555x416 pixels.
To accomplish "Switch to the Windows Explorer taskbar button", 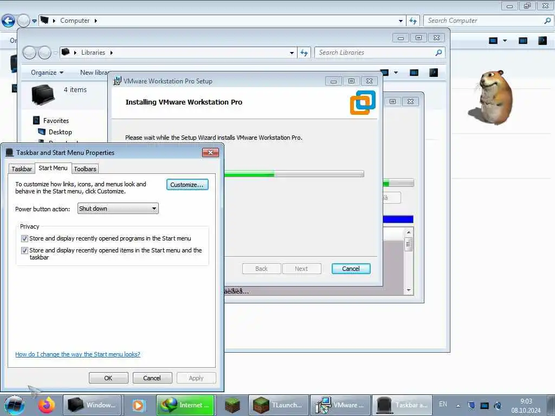I will (92, 405).
